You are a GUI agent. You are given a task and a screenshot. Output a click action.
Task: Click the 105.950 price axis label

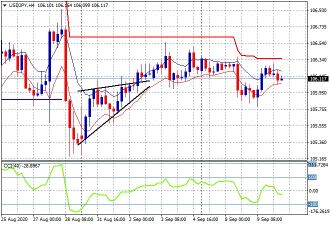click(x=318, y=93)
